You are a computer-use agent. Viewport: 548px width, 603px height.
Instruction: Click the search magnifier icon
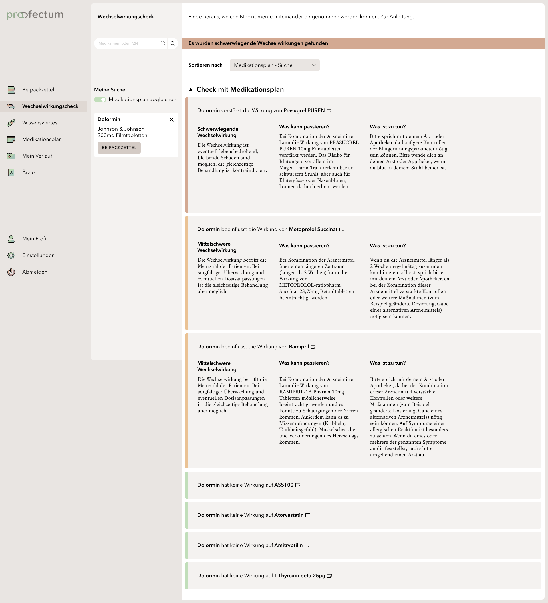tap(172, 43)
